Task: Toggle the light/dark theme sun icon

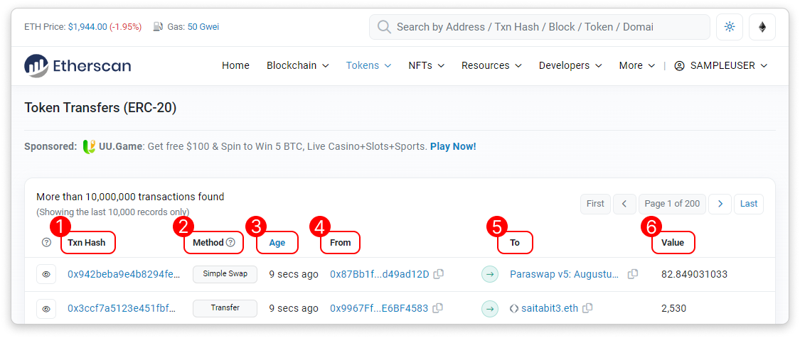Action: coord(729,27)
